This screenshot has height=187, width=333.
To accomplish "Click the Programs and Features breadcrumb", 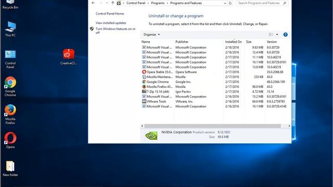I will [x=186, y=3].
